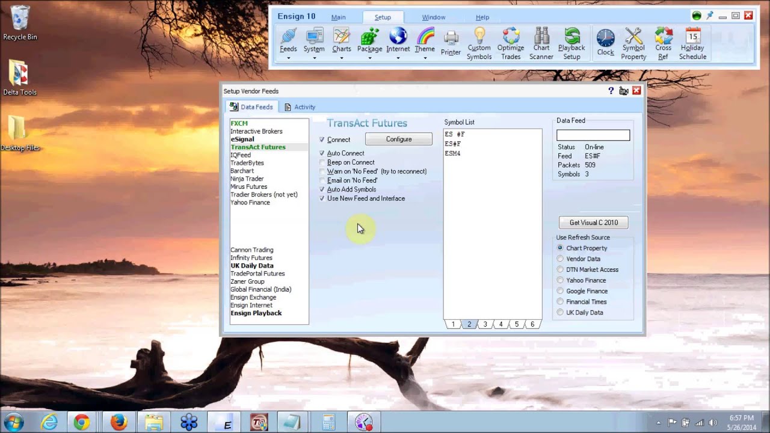Toggle Auto Add Symbols checkbox
Screen dimensions: 770x433
(x=322, y=189)
